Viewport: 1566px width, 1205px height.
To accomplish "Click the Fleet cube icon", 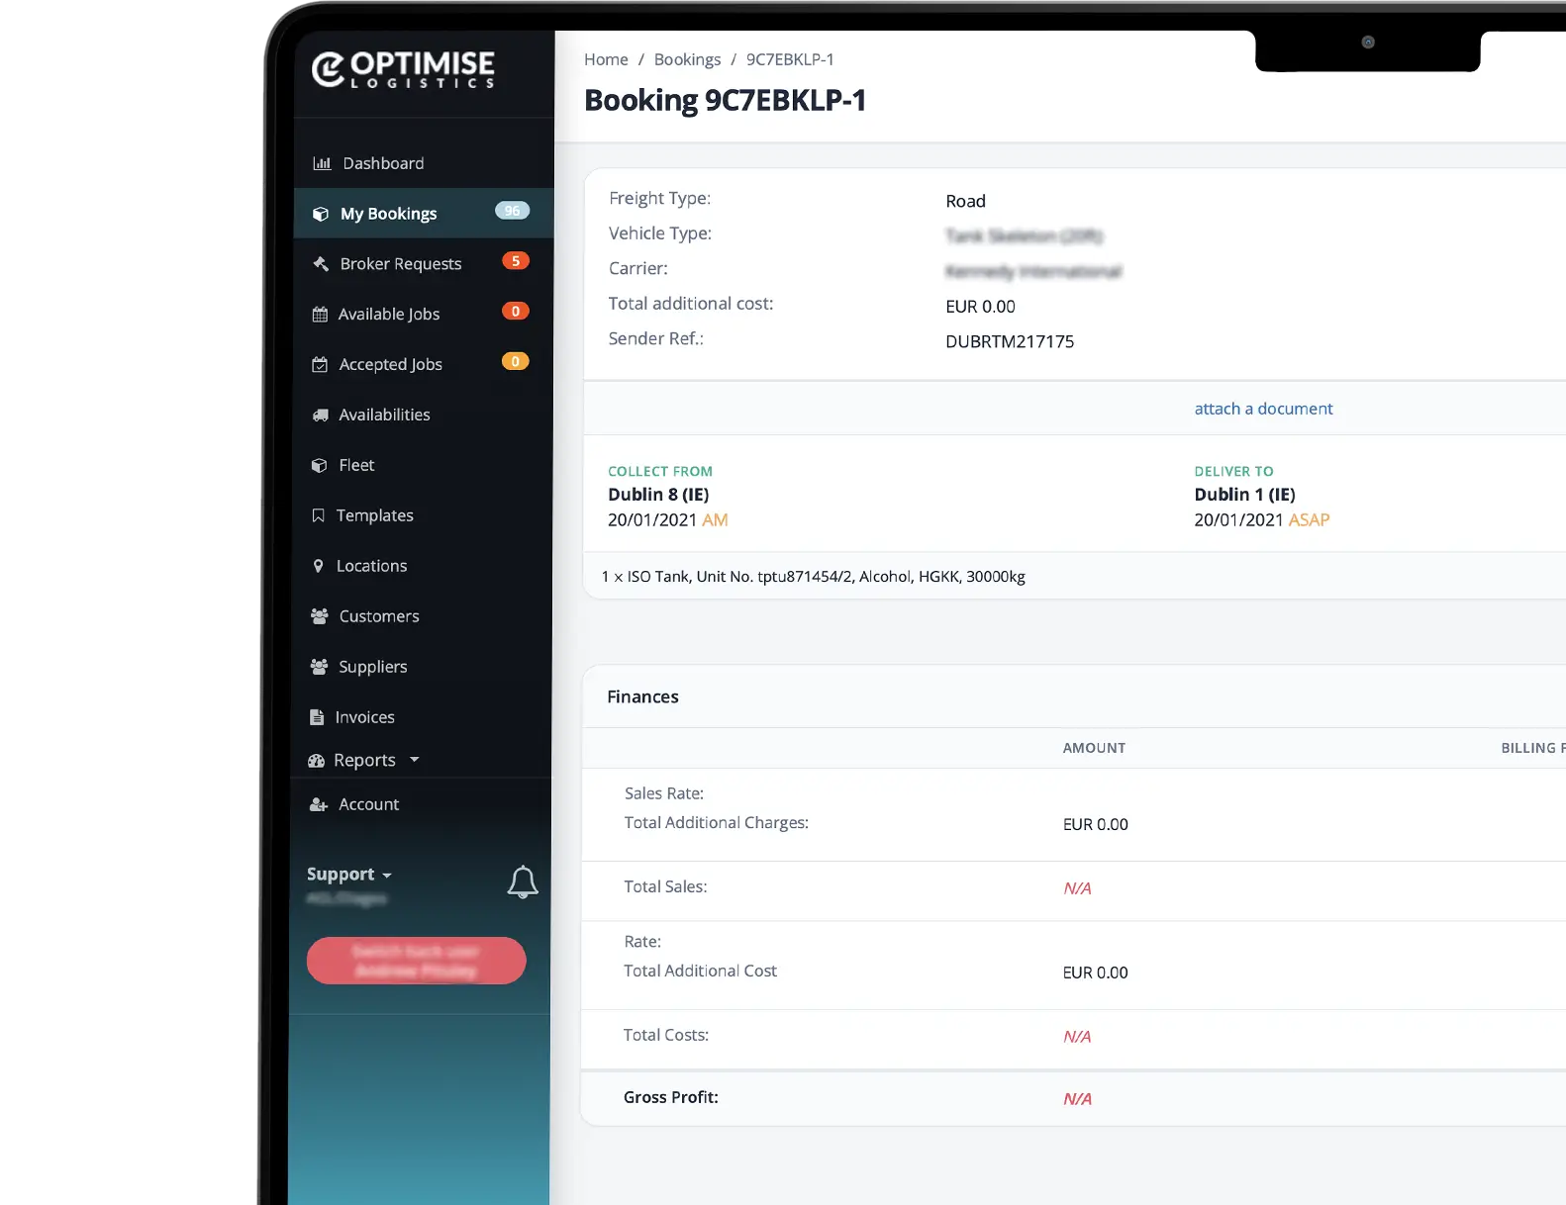I will [319, 466].
